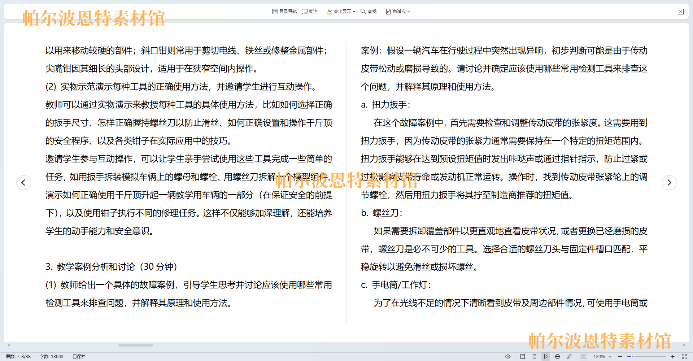Screen dimensions: 693x361
Task: Click the 已保护 protection status
Action: [79, 356]
